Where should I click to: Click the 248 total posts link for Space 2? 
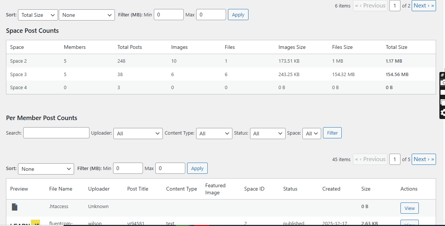(121, 61)
